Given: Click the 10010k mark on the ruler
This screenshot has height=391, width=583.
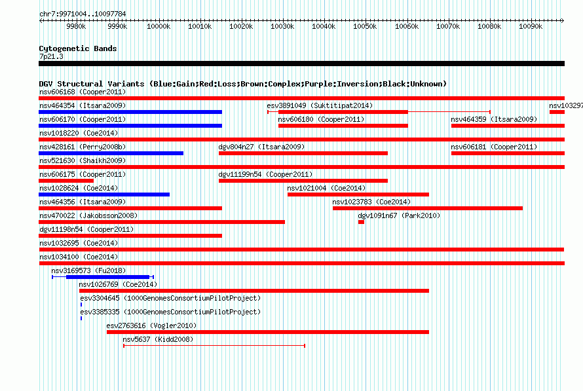Looking at the screenshot, I should (x=200, y=26).
